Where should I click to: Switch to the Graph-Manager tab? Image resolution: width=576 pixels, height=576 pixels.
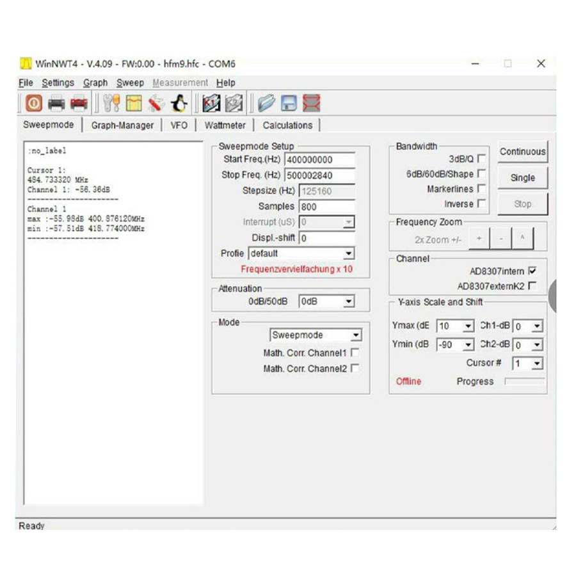click(x=122, y=125)
